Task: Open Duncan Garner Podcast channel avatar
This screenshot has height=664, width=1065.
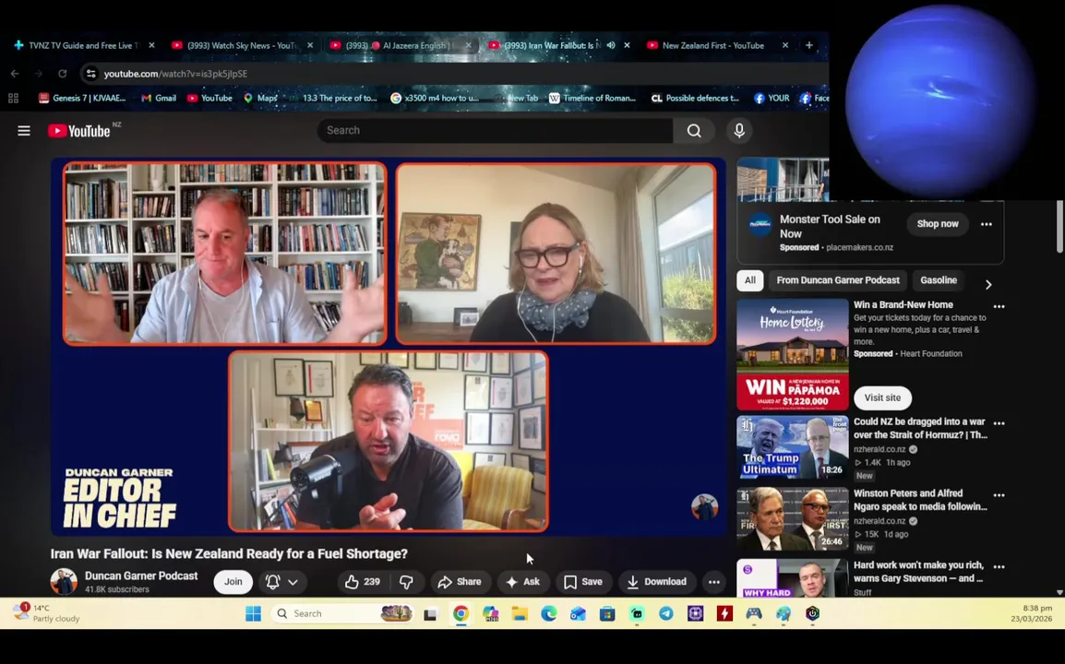Action: [x=63, y=582]
